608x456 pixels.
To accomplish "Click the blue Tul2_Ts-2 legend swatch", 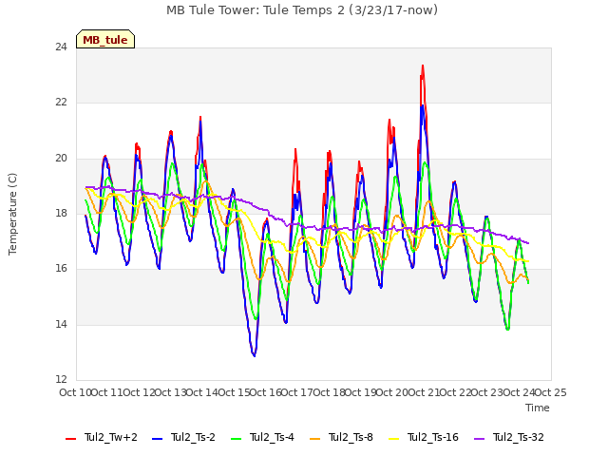I will point(157,439).
